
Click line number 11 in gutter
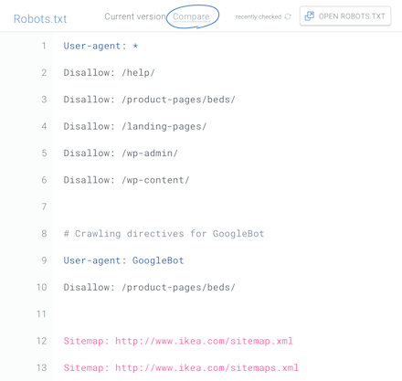tap(41, 314)
